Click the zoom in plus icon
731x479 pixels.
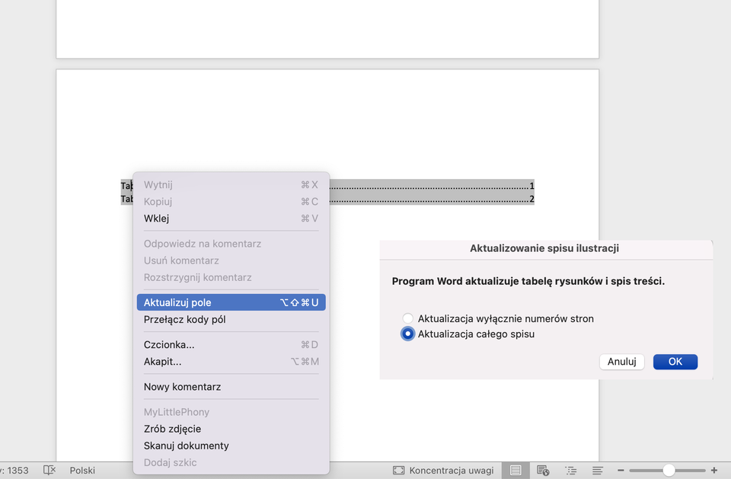click(713, 471)
